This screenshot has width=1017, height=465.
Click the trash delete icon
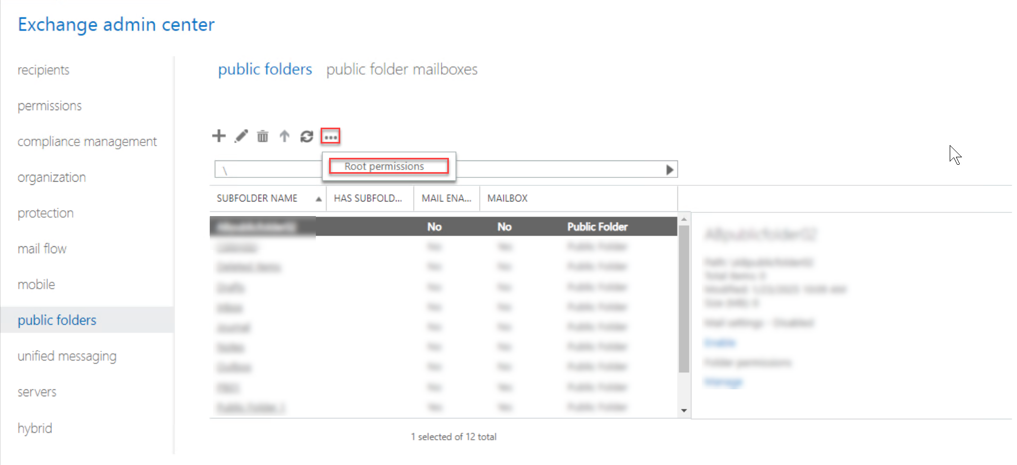(x=262, y=137)
